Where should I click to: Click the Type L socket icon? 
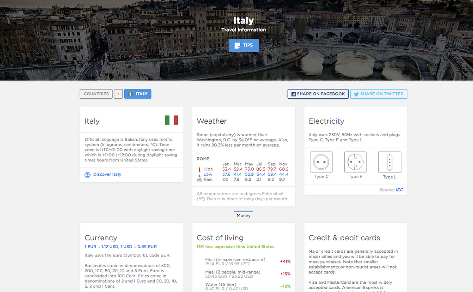coord(390,162)
